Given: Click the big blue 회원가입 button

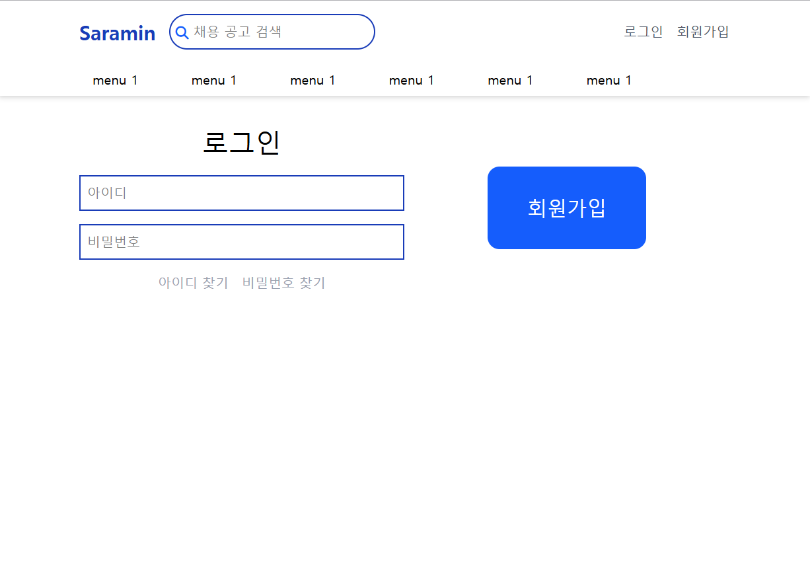Looking at the screenshot, I should 567,208.
